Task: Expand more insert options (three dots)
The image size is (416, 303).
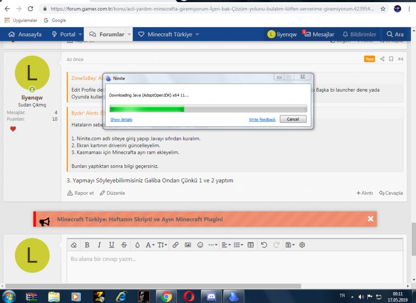Action: point(213,245)
